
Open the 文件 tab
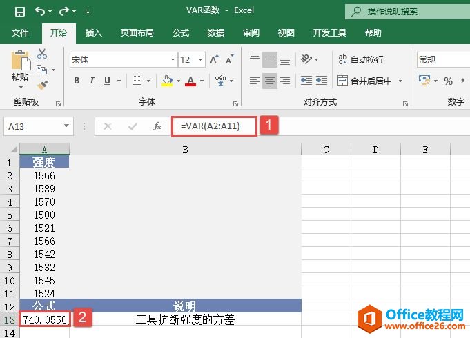point(20,32)
